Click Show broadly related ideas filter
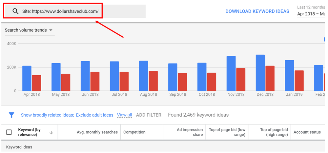The width and height of the screenshot is (328, 153). (x=48, y=115)
